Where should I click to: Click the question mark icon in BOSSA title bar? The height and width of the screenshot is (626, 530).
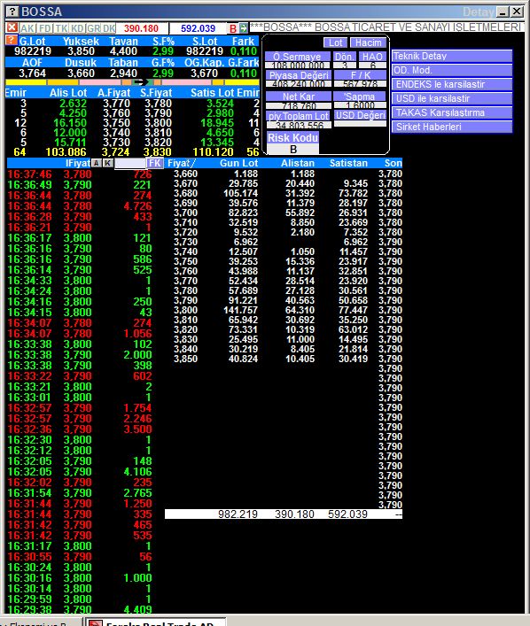pyautogui.click(x=12, y=12)
